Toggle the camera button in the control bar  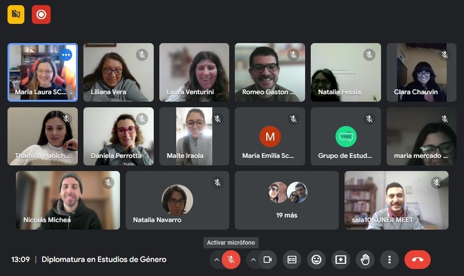(x=268, y=260)
